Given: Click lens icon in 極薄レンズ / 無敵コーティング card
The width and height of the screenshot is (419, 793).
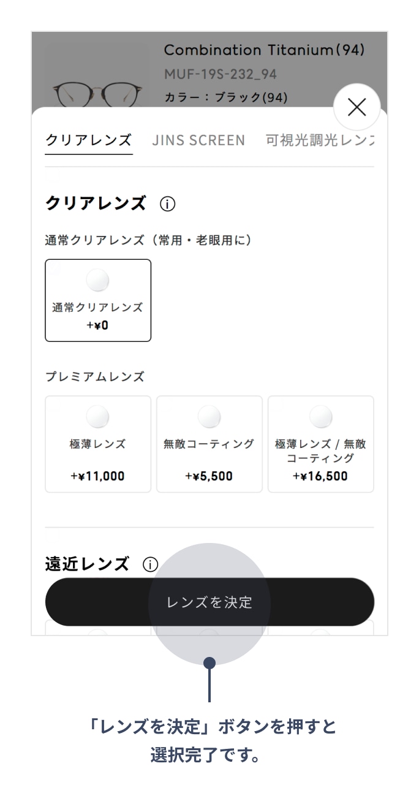Looking at the screenshot, I should point(320,417).
